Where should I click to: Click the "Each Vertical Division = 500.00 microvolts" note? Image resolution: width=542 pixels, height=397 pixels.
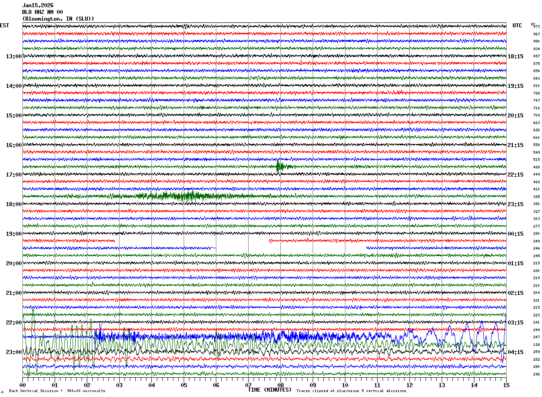(x=57, y=391)
